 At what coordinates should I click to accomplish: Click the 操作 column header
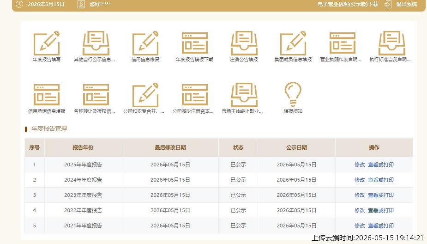tap(374, 147)
